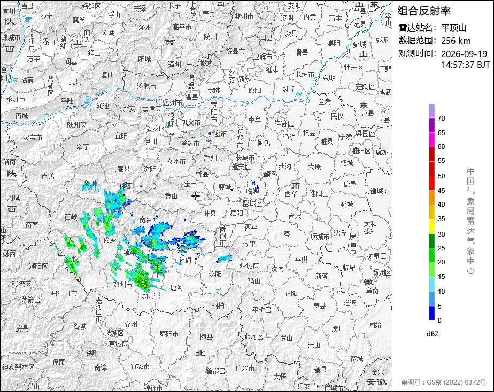Click the 组合反射率 title text
This screenshot has width=494, height=392.
tap(424, 11)
